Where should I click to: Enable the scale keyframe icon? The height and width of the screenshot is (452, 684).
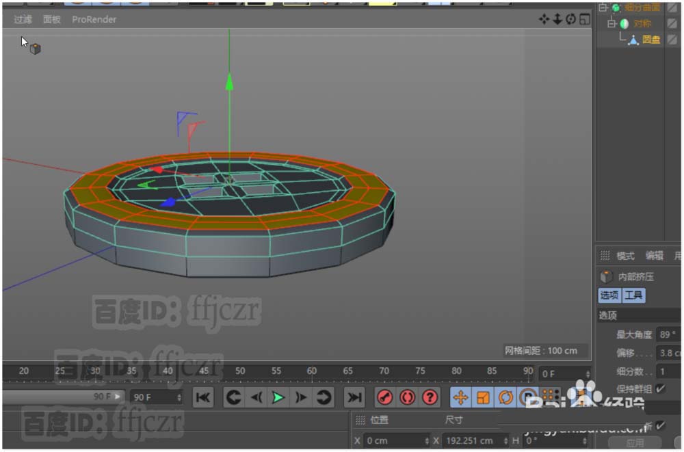483,397
